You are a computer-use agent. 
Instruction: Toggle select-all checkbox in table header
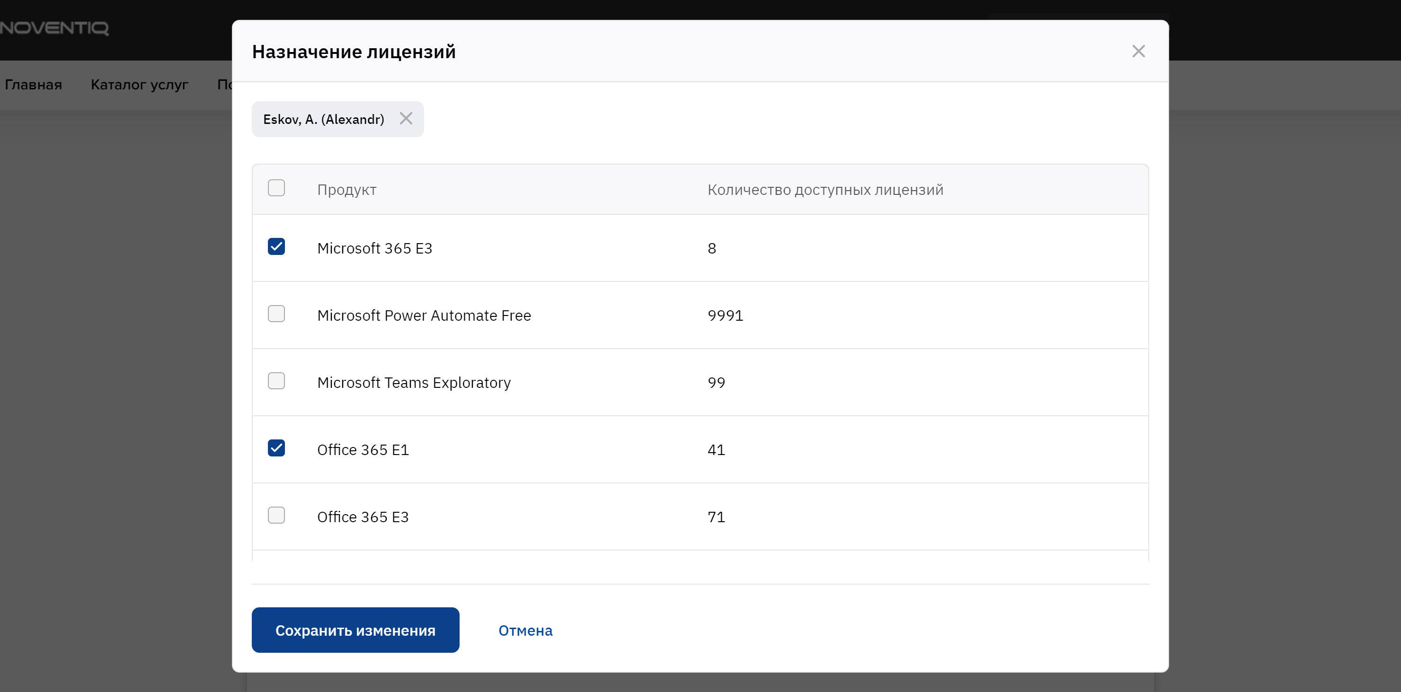click(x=276, y=188)
